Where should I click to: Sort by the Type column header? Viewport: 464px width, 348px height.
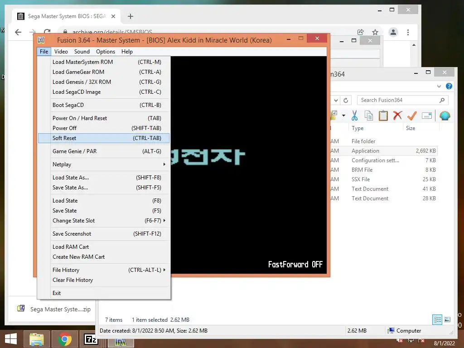click(x=375, y=128)
